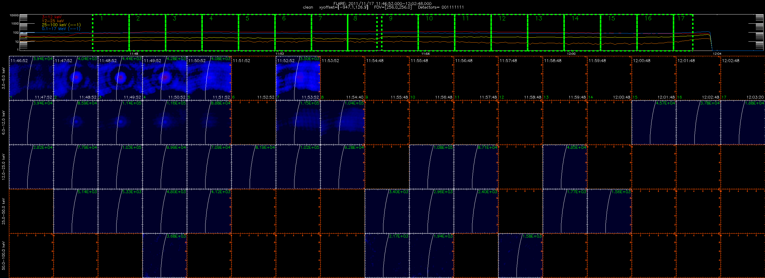
Task: Click the 1.77E+03 peak value label
Action: point(576,192)
